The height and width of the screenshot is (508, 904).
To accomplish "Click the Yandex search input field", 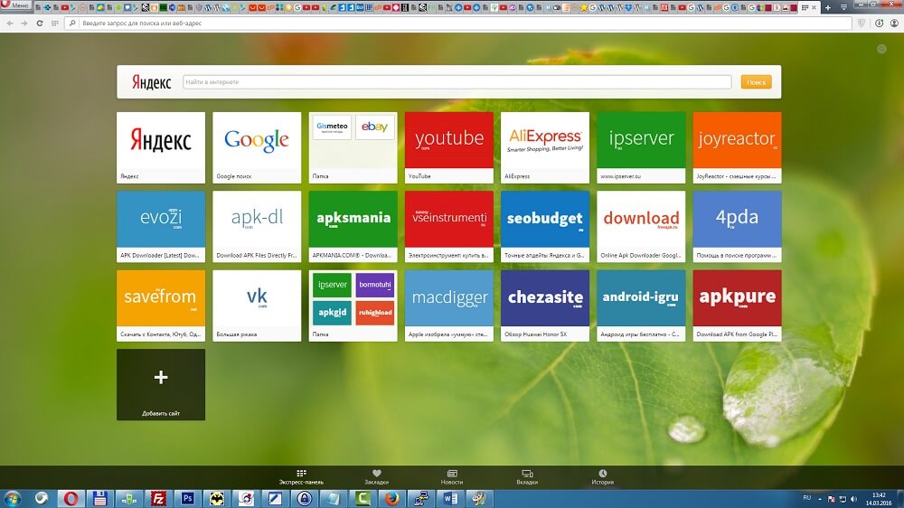I will pos(457,82).
